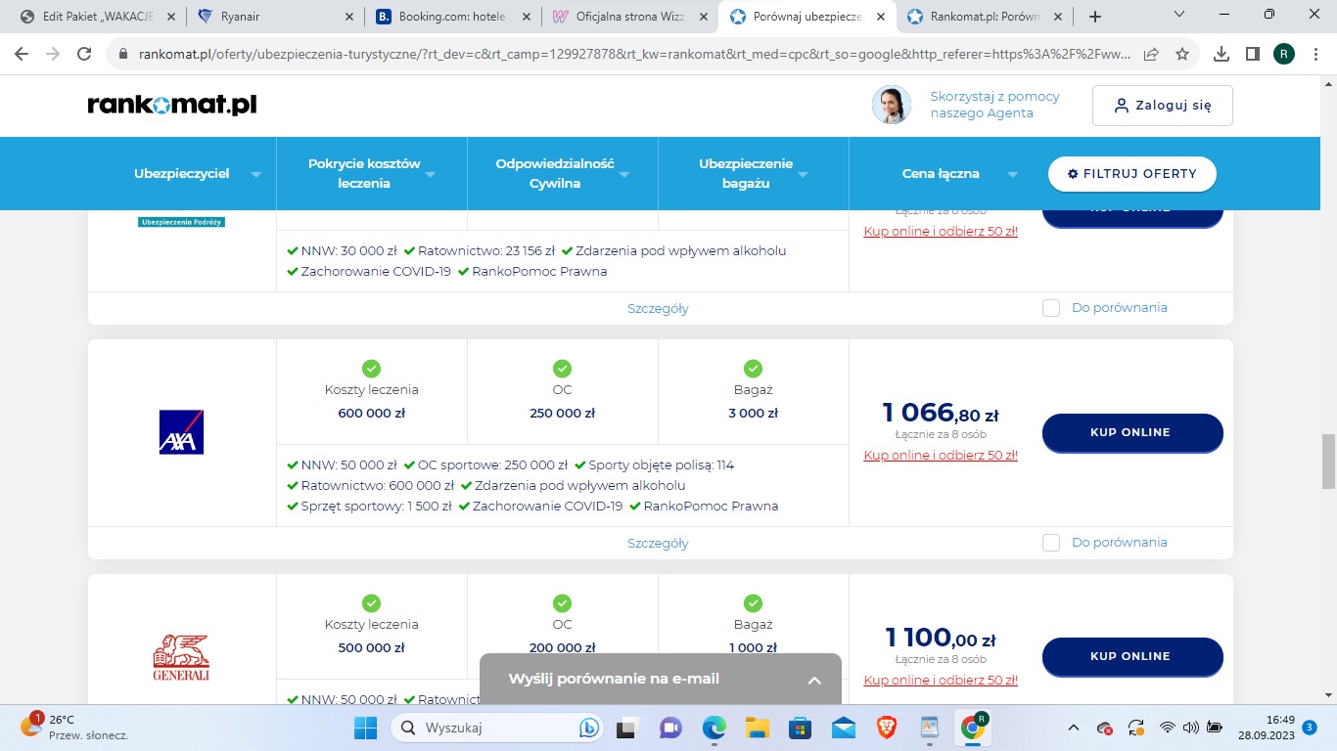Open a new browser tab

[1095, 17]
